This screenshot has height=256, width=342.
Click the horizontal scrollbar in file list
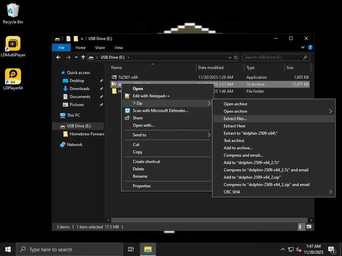209,220
